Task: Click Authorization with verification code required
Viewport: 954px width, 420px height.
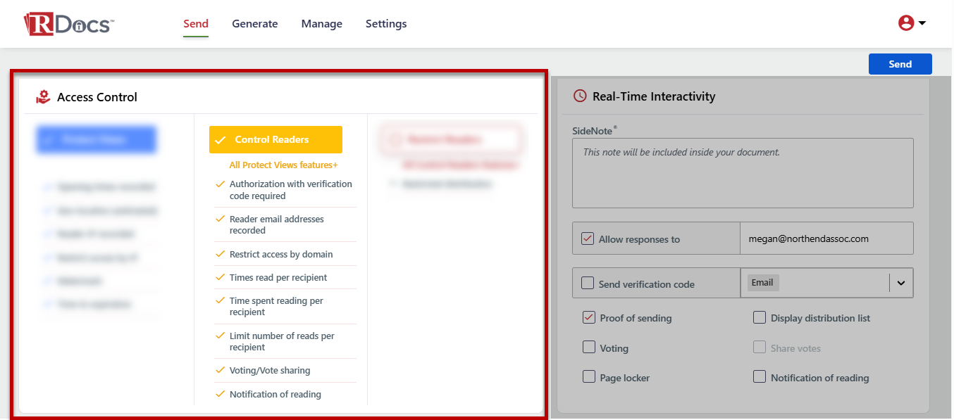Action: (291, 190)
